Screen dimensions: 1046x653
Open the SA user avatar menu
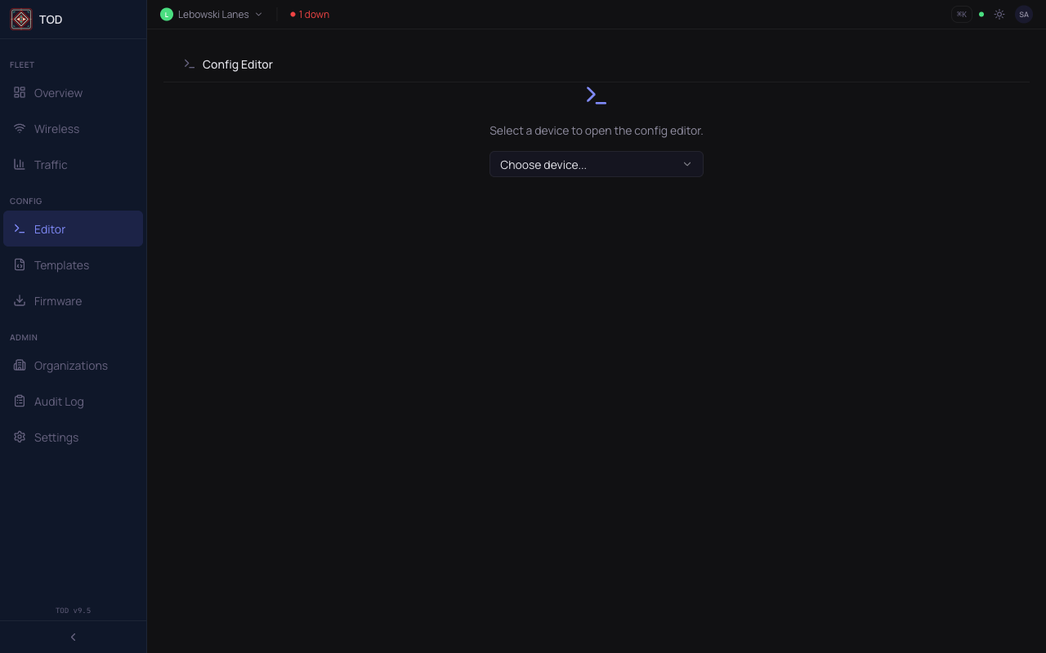1024,15
